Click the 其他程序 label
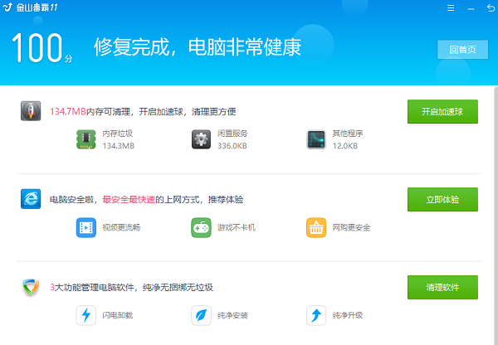498x345 pixels. point(348,134)
